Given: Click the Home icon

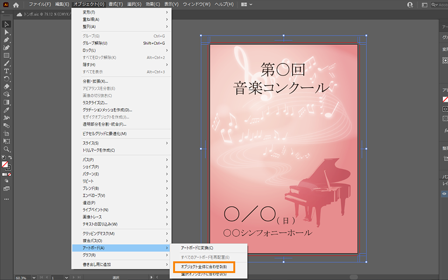Looking at the screenshot, I should coord(16,5).
